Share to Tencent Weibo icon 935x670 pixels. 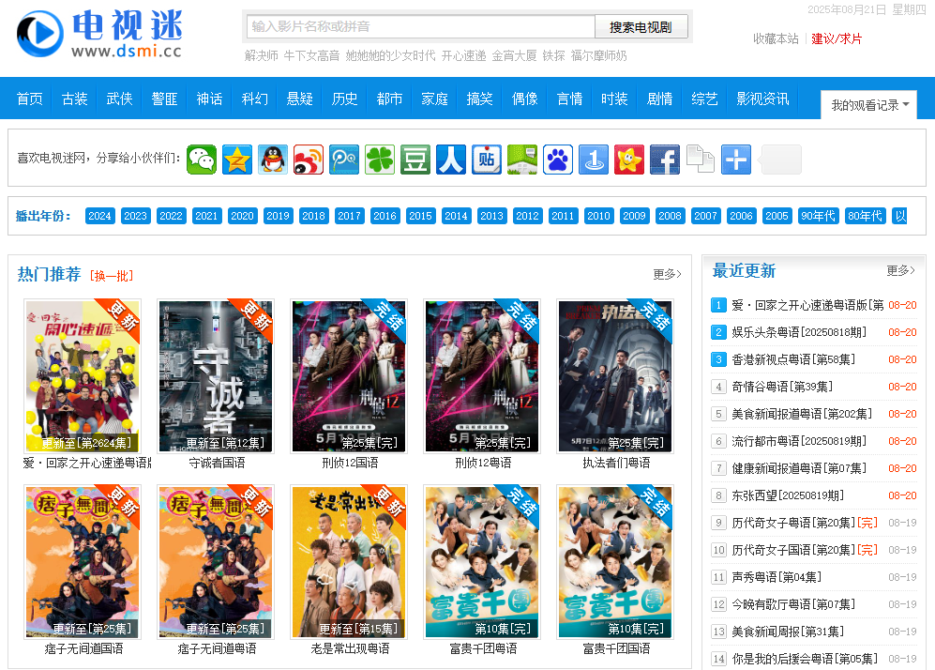(344, 160)
